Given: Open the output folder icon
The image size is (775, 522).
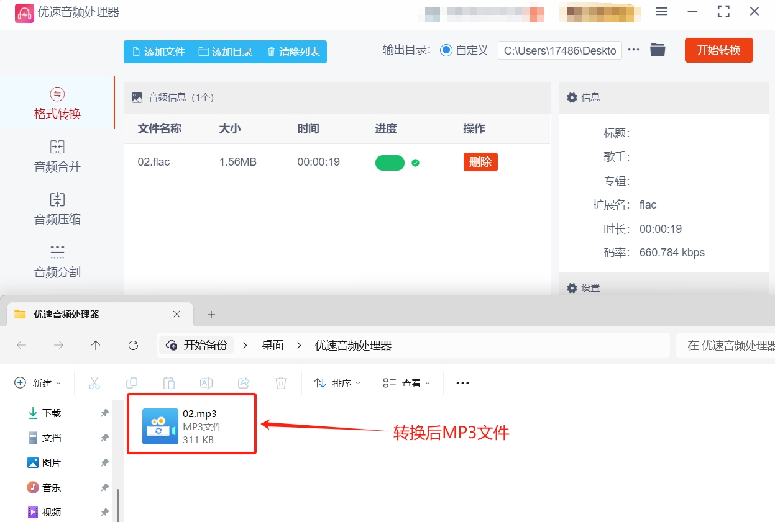Looking at the screenshot, I should (x=658, y=50).
